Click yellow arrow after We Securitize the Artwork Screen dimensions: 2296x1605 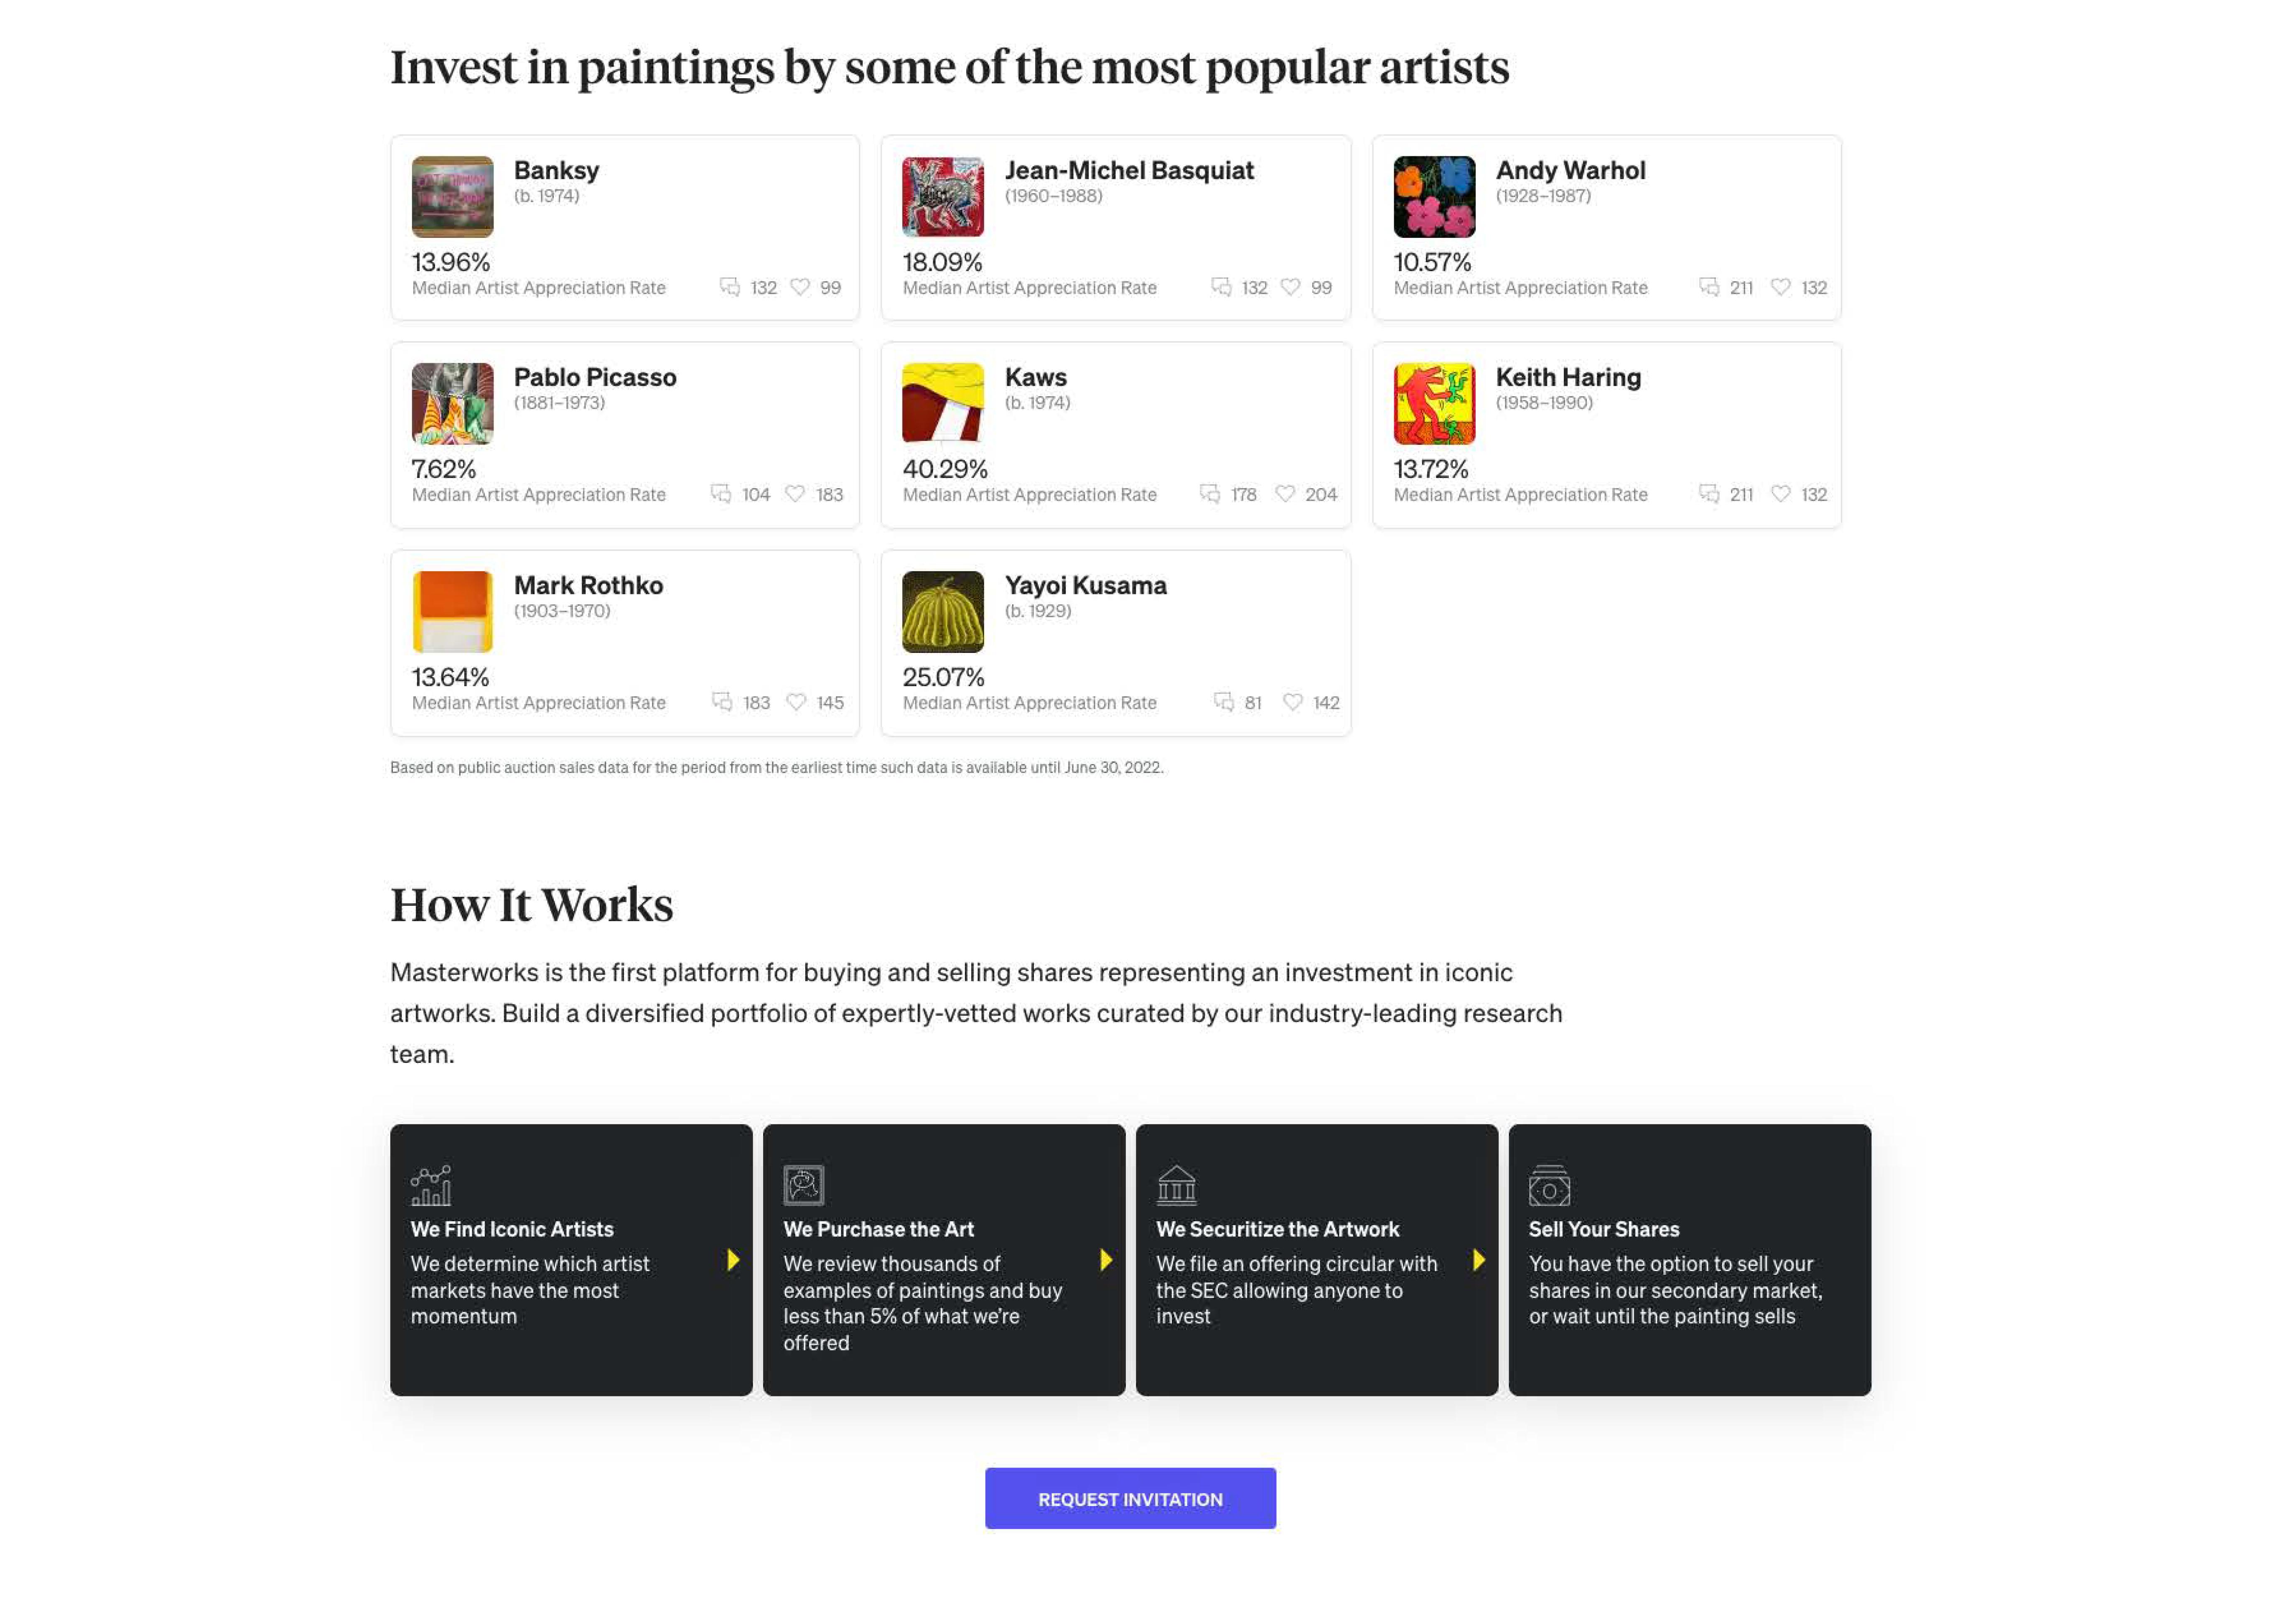(x=1479, y=1260)
